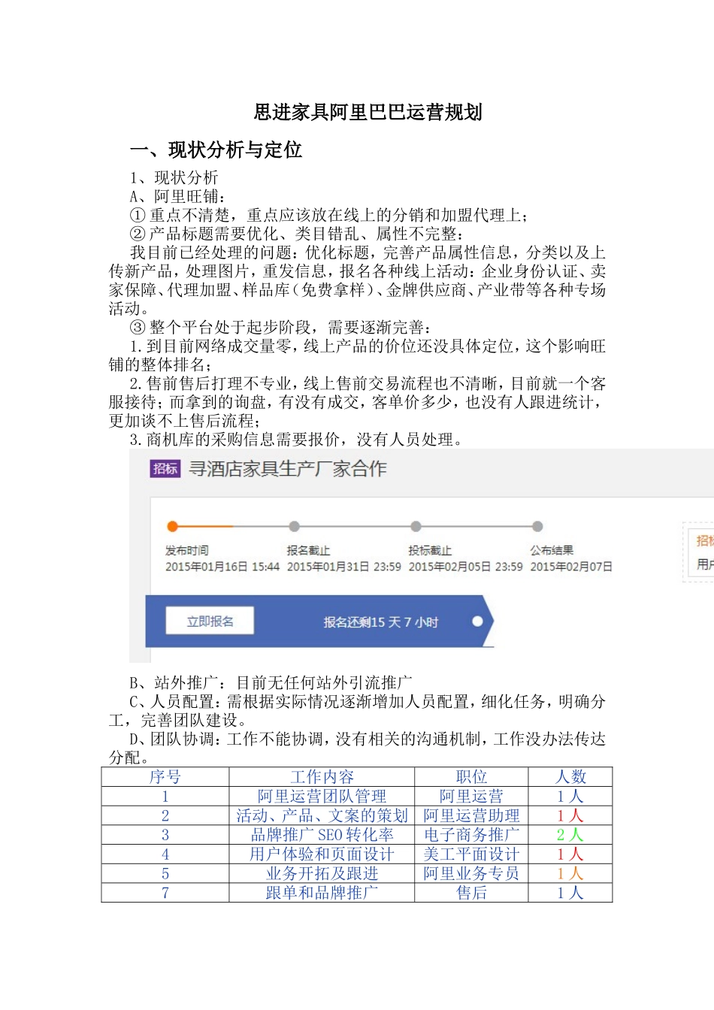Click the cell 品牌推广 SEO 转化率
The width and height of the screenshot is (714, 1010).
click(x=322, y=835)
